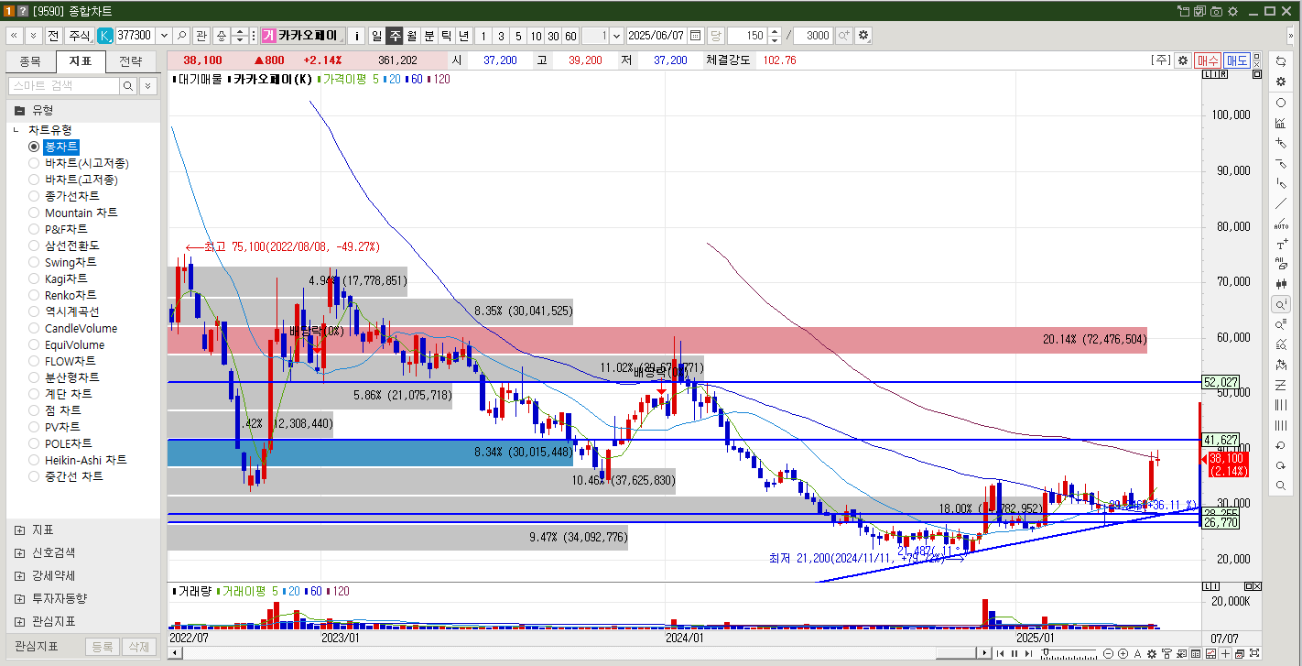Screen dimensions: 1302x666
Task: Expand the 강세약세 tree node
Action: (19, 575)
